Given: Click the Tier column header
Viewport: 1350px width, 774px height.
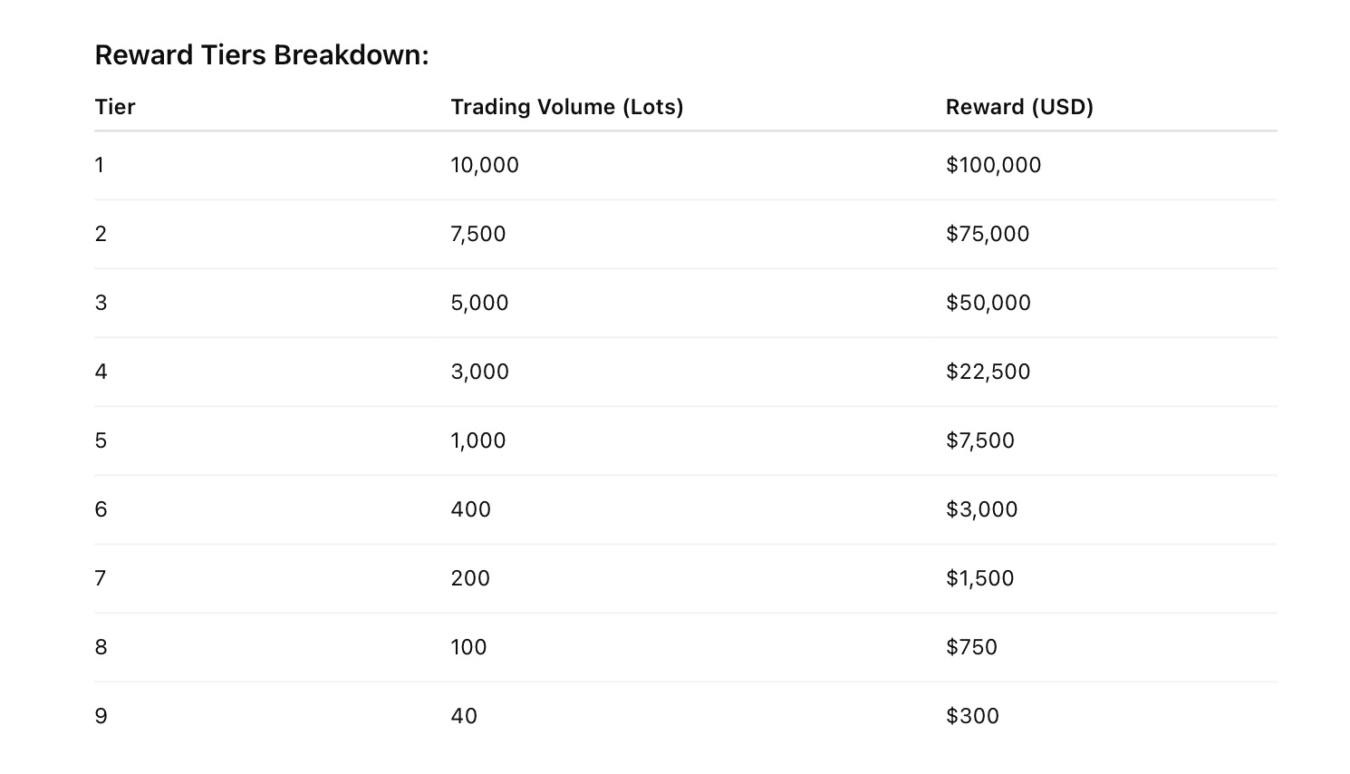Looking at the screenshot, I should tap(115, 107).
